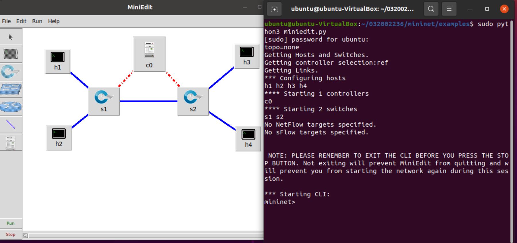Click the red dashed link from c0 to s2
Image resolution: width=517 pixels, height=243 pixels.
(173, 79)
